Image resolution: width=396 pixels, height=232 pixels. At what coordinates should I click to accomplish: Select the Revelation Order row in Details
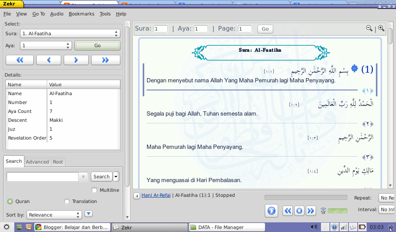click(x=63, y=138)
